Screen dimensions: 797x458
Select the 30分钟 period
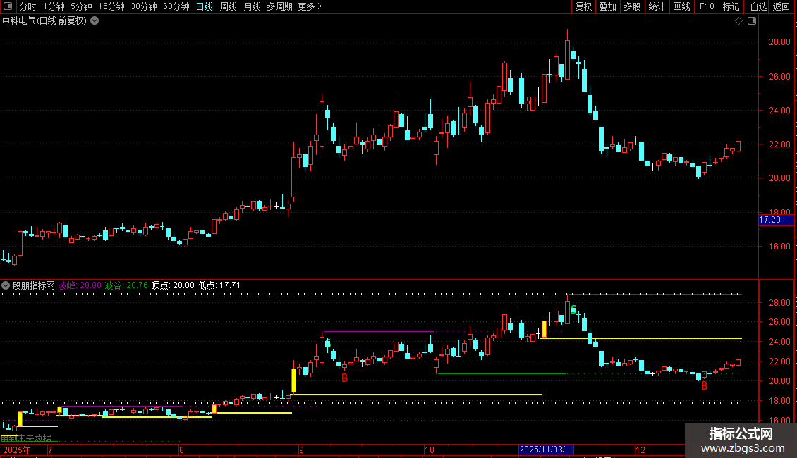pos(144,6)
